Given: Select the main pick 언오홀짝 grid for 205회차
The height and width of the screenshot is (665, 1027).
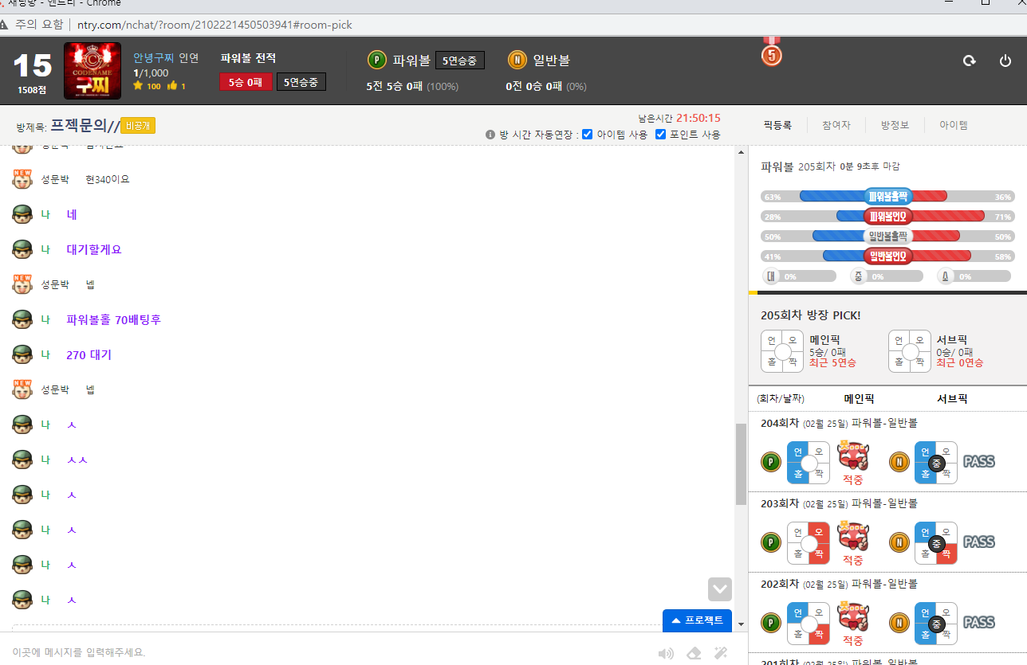Looking at the screenshot, I should (782, 351).
